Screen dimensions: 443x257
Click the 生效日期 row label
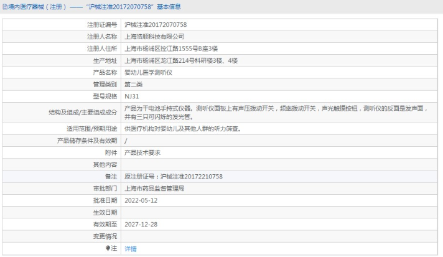click(105, 212)
